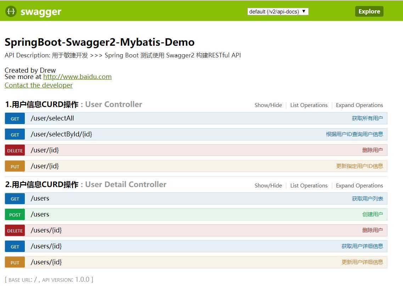Expand the GET /users/{id} path
Screen dimensions: 403x292
click(x=46, y=246)
